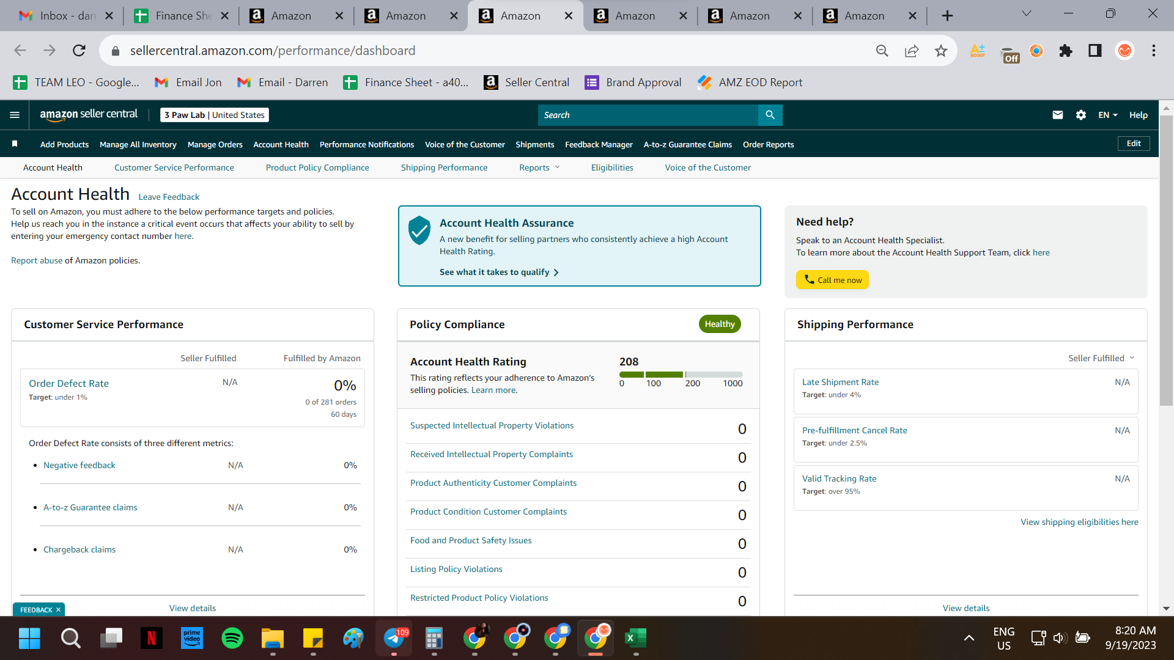Image resolution: width=1174 pixels, height=660 pixels.
Task: Click the Report abuse link
Action: coord(37,260)
